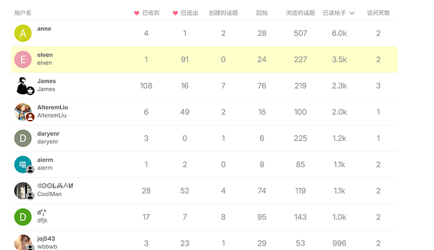Open the daryenr profile link
Viewport: 434px width, 250px height.
pyautogui.click(x=48, y=134)
